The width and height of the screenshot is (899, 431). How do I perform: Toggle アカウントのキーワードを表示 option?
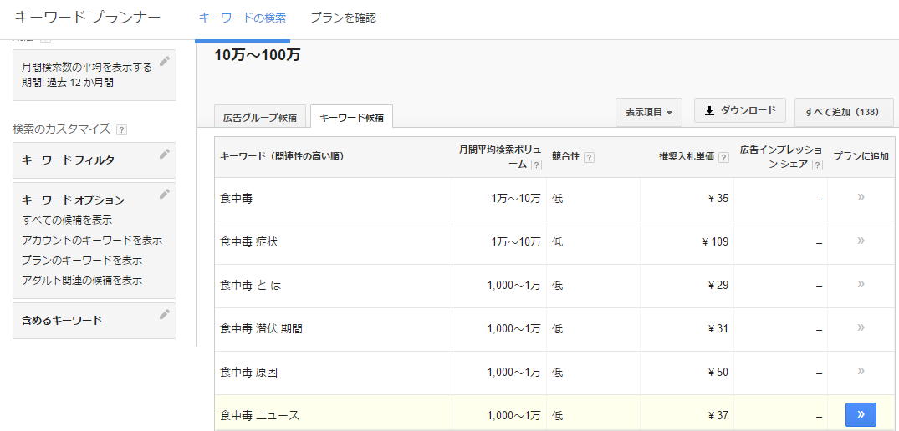tap(92, 240)
